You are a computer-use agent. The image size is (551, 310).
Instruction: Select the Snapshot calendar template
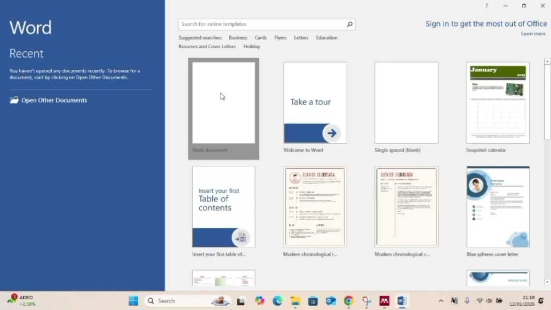(498, 108)
